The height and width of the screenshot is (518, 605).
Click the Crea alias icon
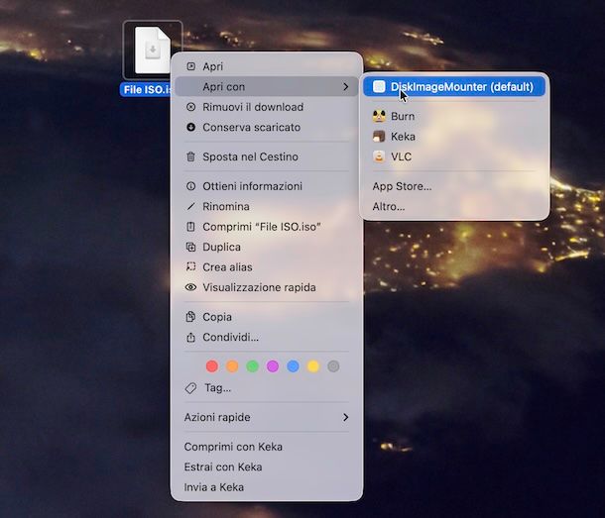[x=190, y=266]
